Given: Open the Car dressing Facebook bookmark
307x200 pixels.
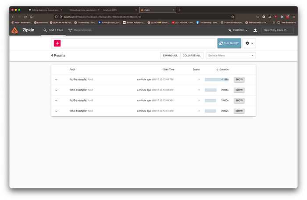Looking at the screenshot, I should click(x=207, y=22).
